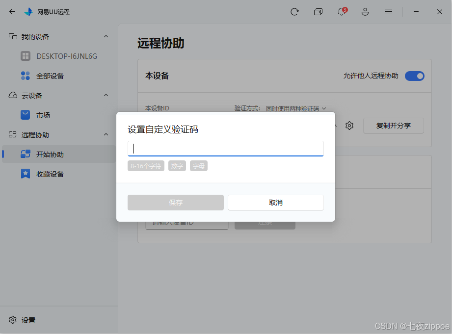The width and height of the screenshot is (452, 334).
Task: Open the 验证方式 dropdown
Action: [296, 109]
